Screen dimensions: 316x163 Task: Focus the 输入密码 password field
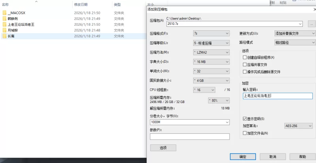tap(278, 96)
